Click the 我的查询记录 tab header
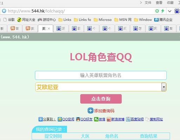 49,129
